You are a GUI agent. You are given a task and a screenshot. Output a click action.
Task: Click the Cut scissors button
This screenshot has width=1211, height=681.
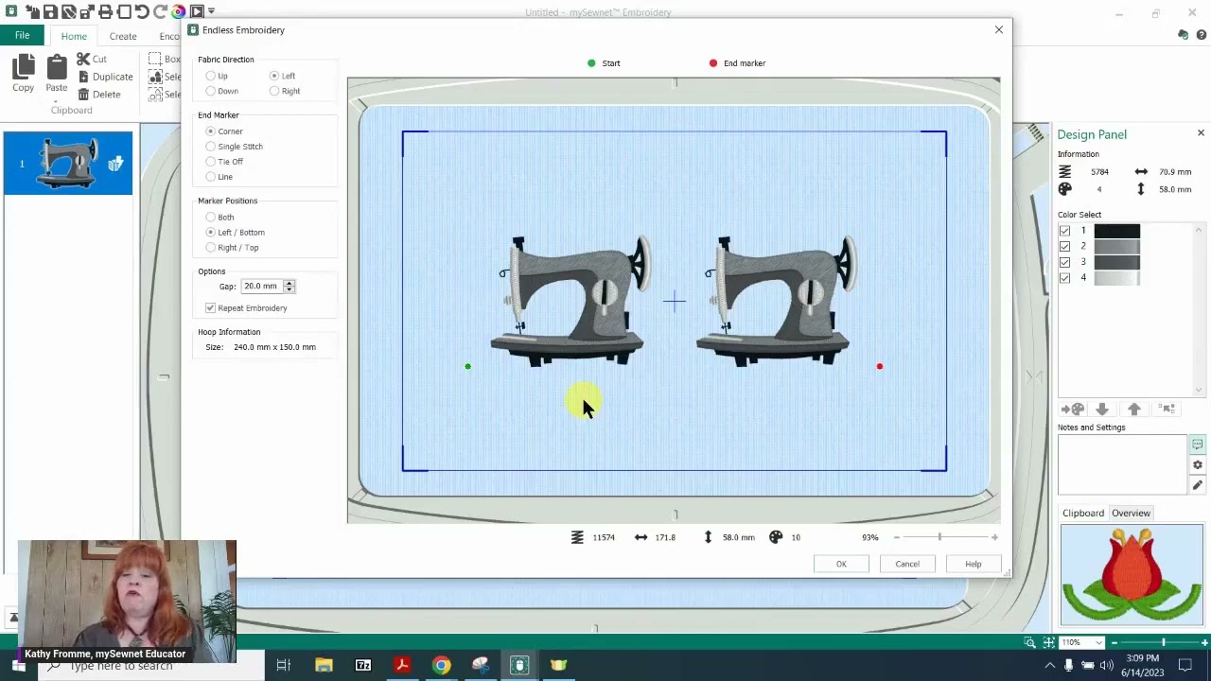92,59
